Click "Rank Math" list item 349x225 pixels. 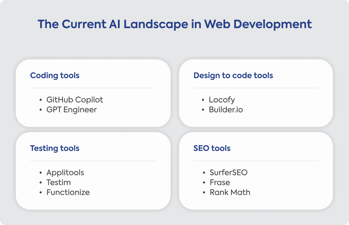tap(230, 192)
